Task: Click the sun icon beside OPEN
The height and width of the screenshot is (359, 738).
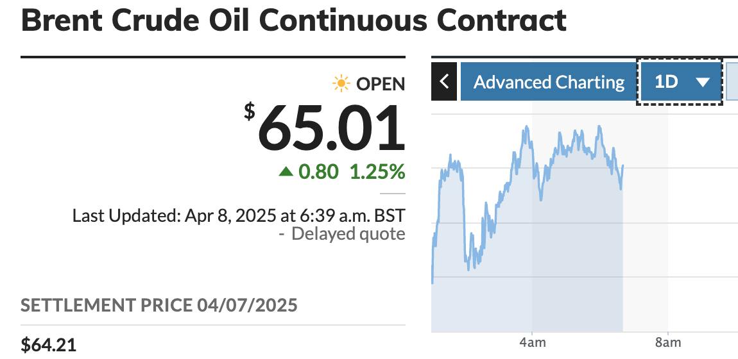Action: coord(341,83)
